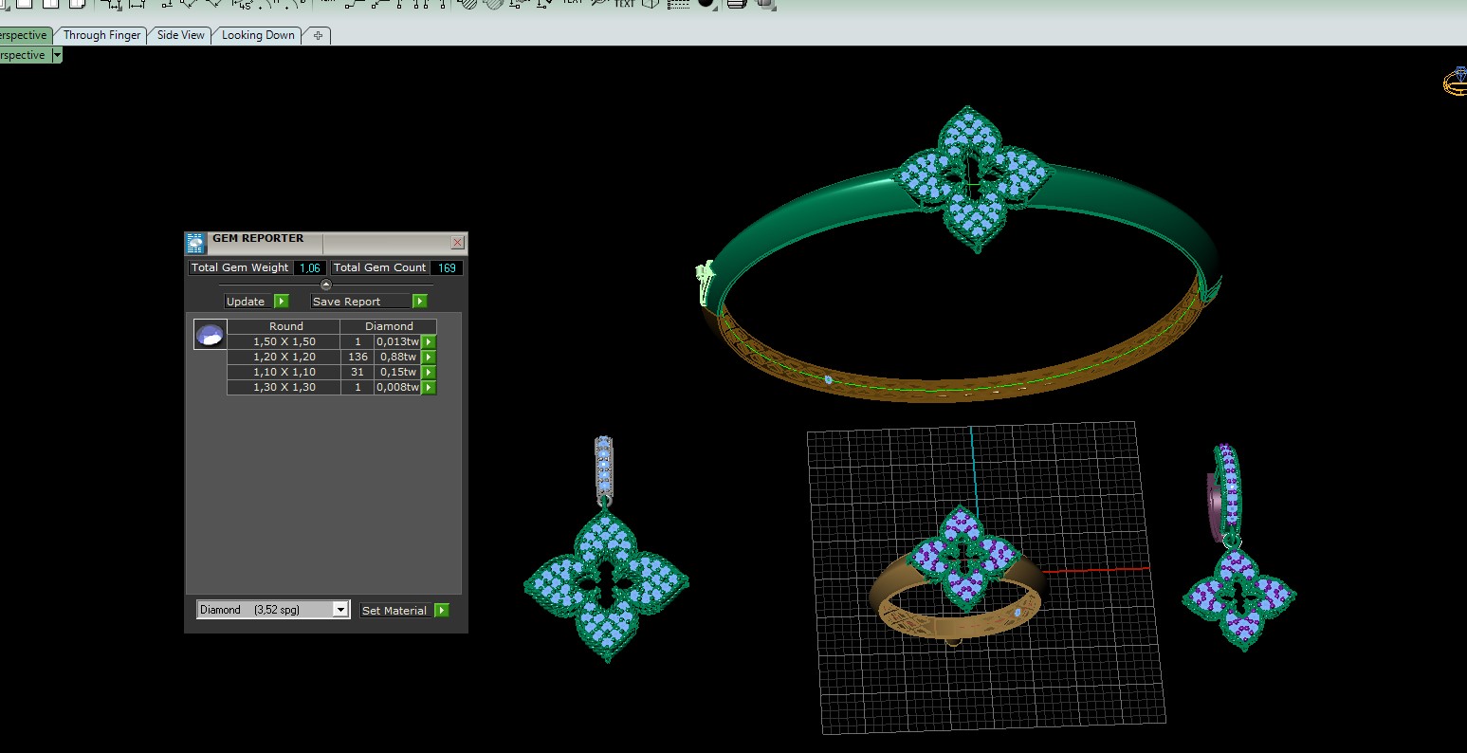The height and width of the screenshot is (753, 1467).
Task: Select the 1,50 X 1,50 size cell
Action: pyautogui.click(x=284, y=341)
